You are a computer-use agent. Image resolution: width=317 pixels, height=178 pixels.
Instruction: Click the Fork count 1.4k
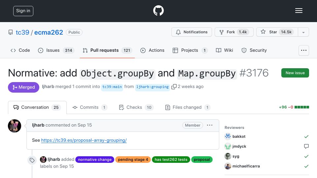(243, 32)
